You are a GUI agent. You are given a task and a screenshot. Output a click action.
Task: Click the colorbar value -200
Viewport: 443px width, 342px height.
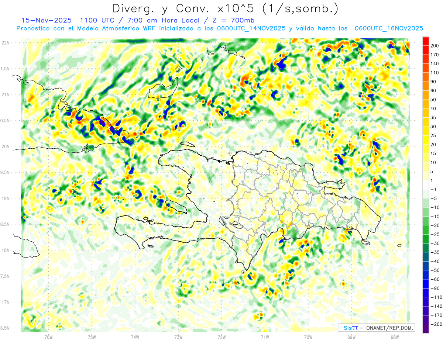pos(436,324)
